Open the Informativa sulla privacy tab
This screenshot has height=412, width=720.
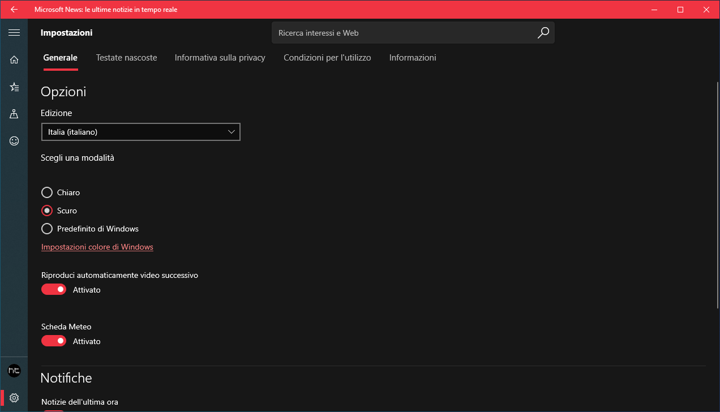(x=220, y=58)
